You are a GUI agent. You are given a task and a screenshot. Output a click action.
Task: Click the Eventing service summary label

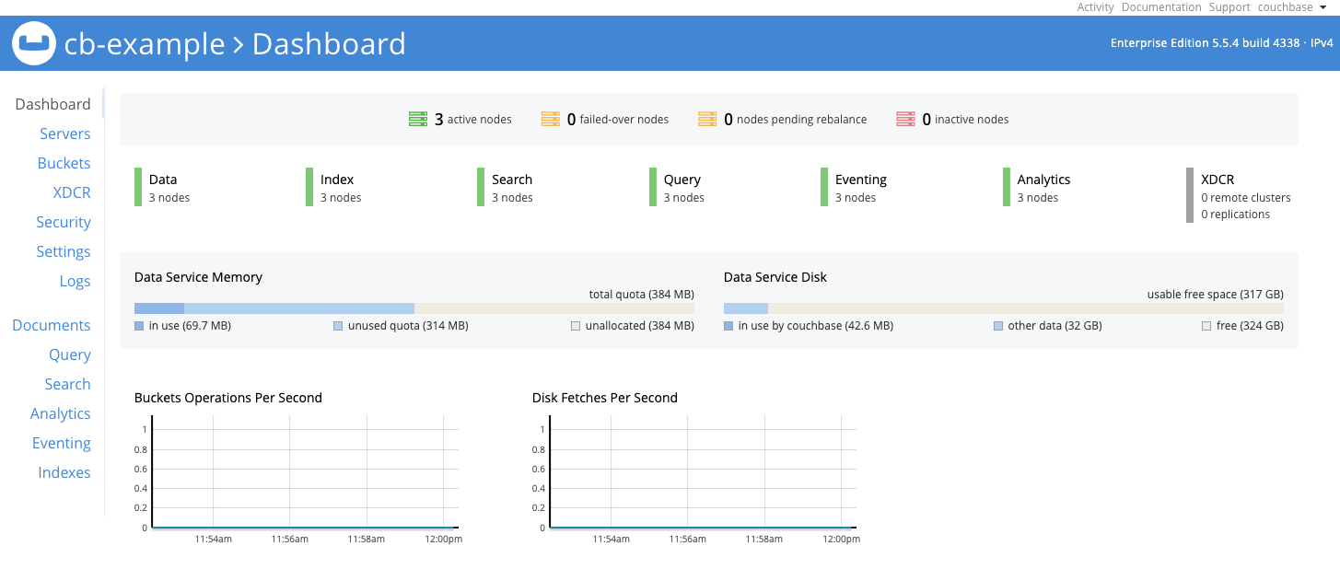[861, 180]
